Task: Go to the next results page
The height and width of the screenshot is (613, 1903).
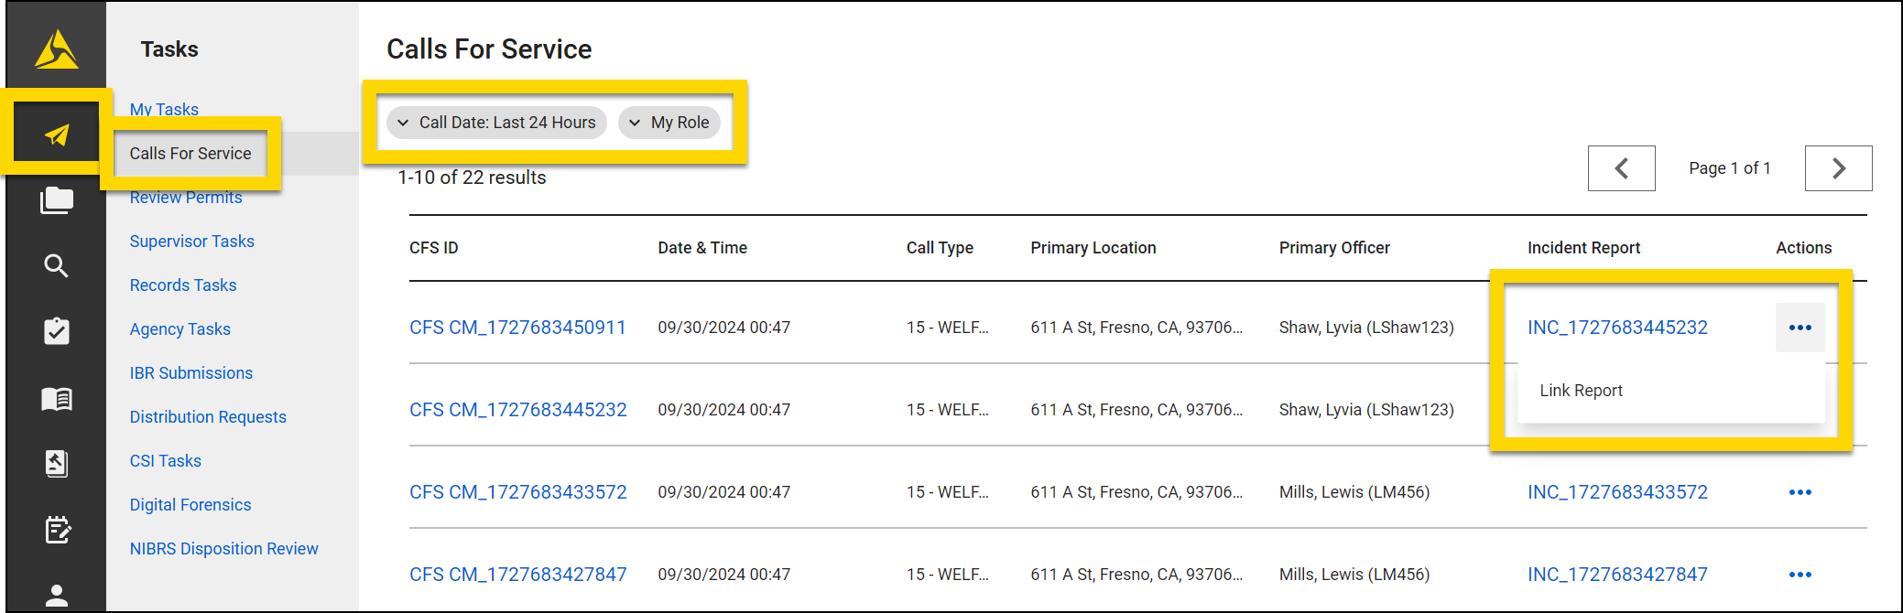Action: pyautogui.click(x=1838, y=168)
